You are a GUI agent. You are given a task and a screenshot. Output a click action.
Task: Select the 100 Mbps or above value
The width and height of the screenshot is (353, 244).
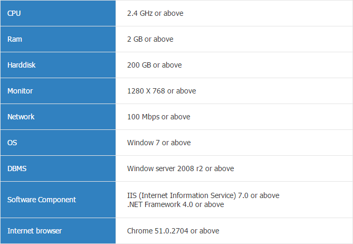tap(159, 117)
